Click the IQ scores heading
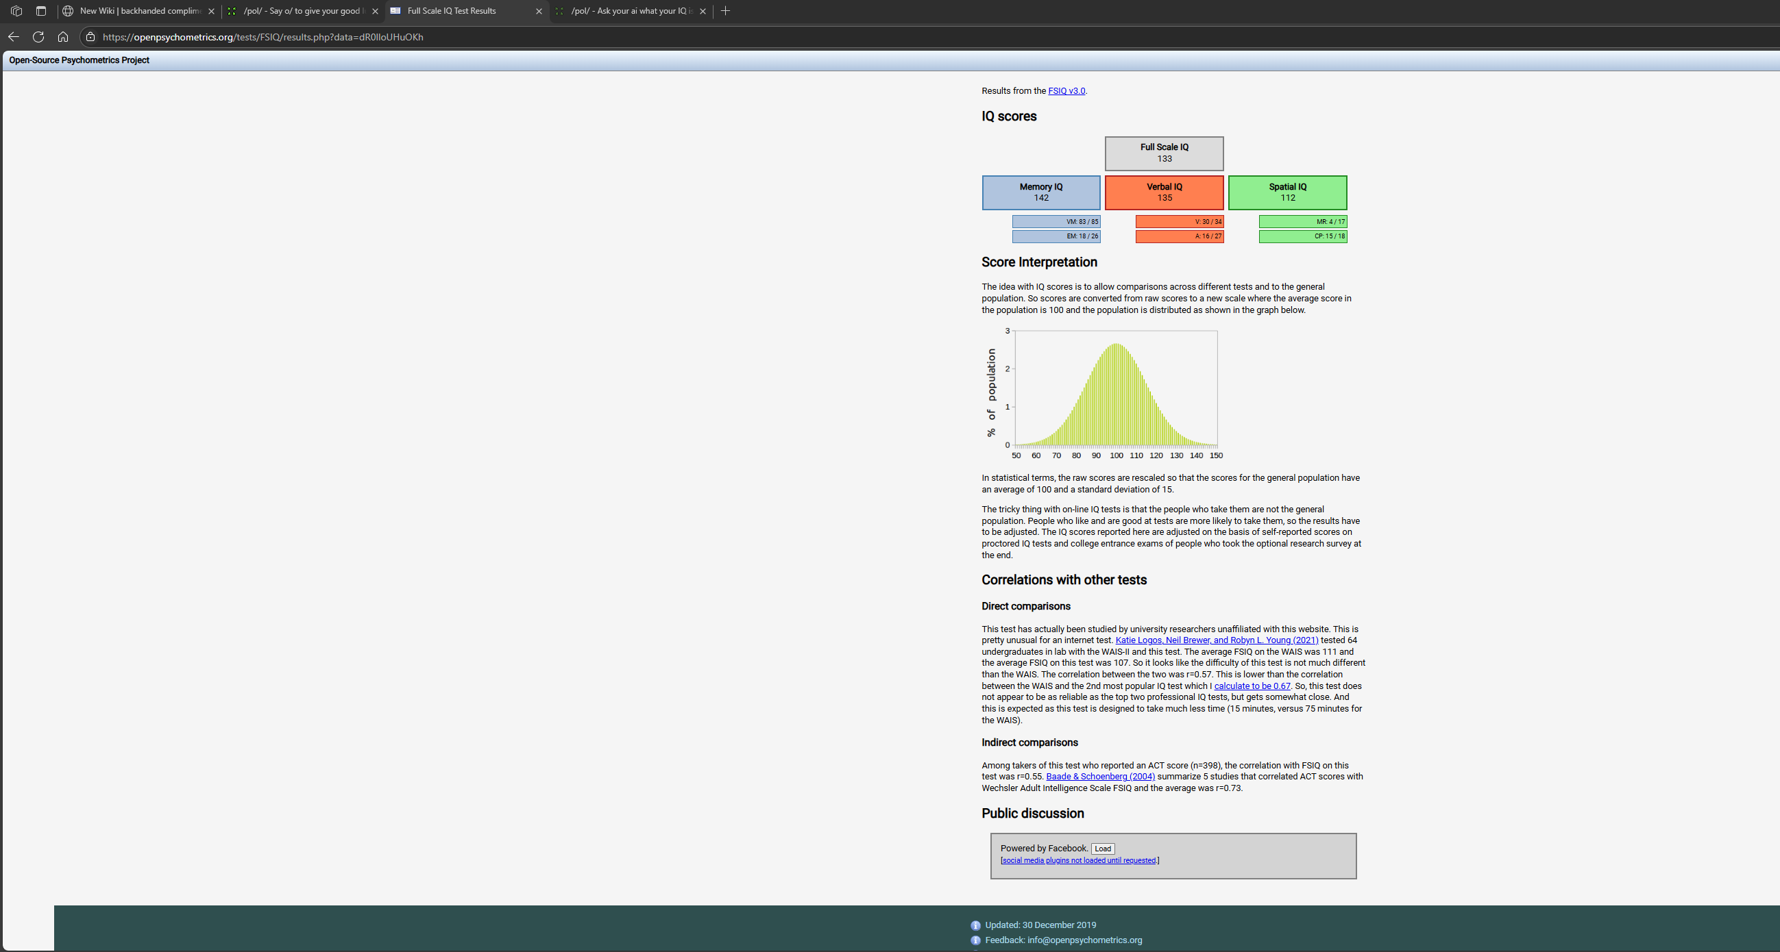Screen dimensions: 1780x952 1009,116
